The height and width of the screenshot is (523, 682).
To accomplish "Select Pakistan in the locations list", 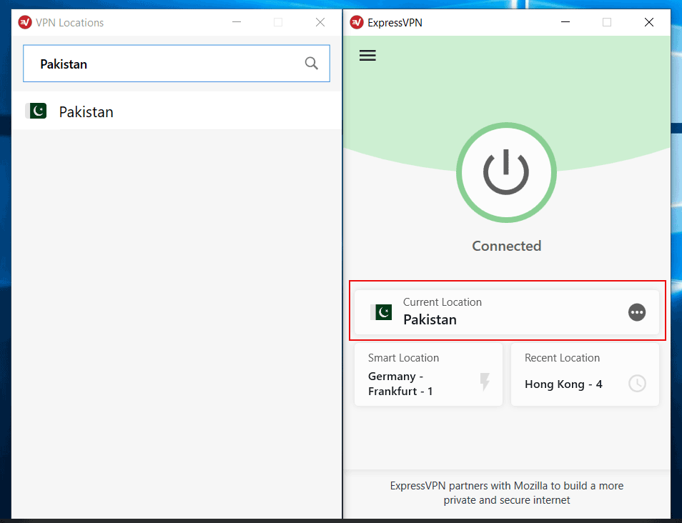I will (177, 111).
